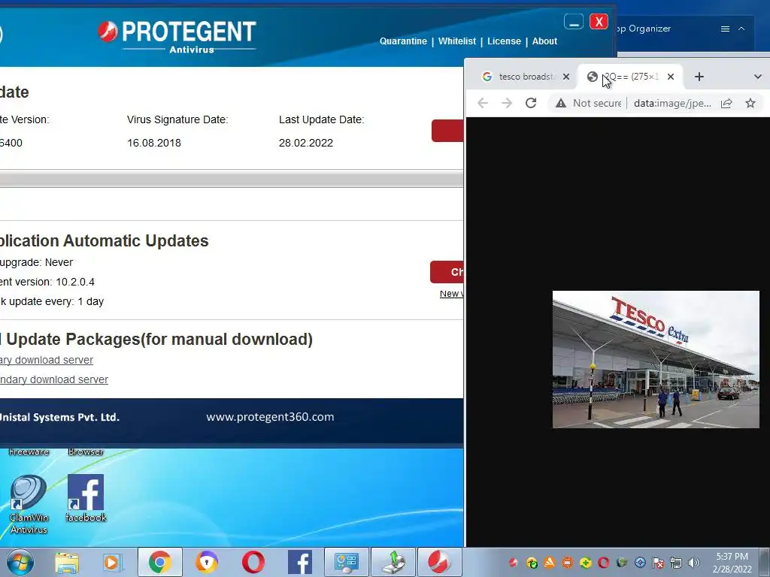Collapse the Organizer panel chevron
Image resolution: width=770 pixels, height=577 pixels.
741,29
